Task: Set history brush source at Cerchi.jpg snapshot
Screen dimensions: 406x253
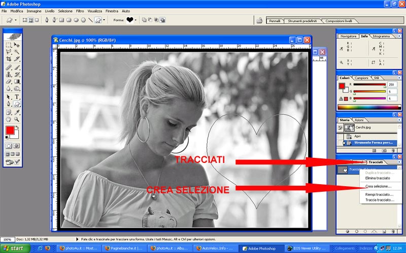Action: click(x=340, y=128)
